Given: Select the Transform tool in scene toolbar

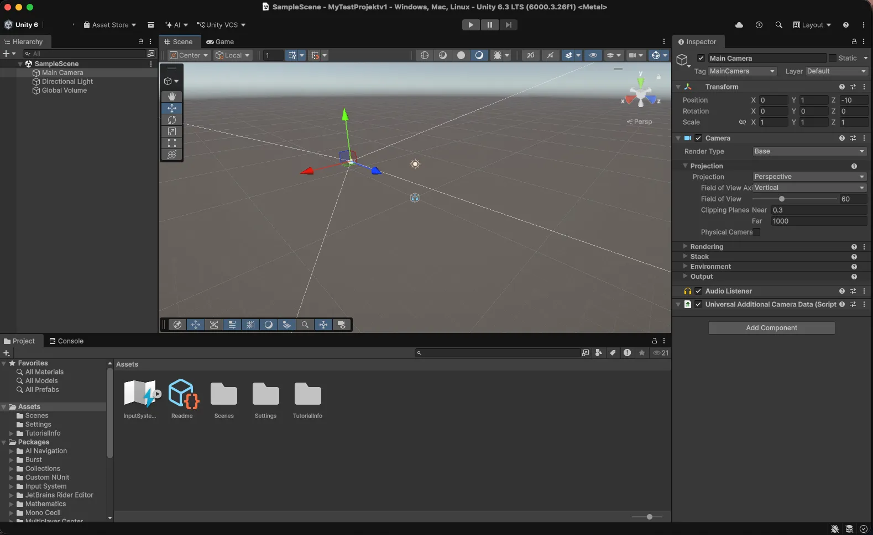Looking at the screenshot, I should pyautogui.click(x=172, y=155).
